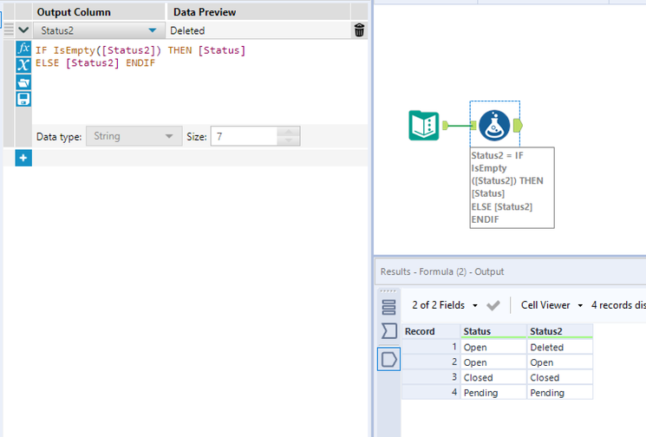This screenshot has height=437, width=646.
Task: Click the Size field showing 7
Action: [x=245, y=136]
